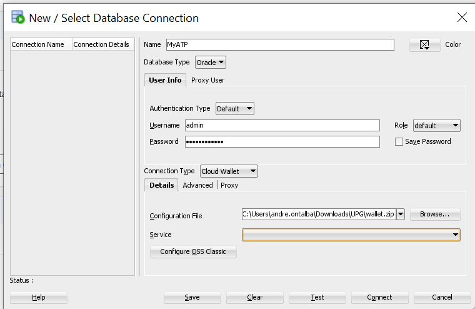Expand the Authentication Type dropdown

(235, 109)
